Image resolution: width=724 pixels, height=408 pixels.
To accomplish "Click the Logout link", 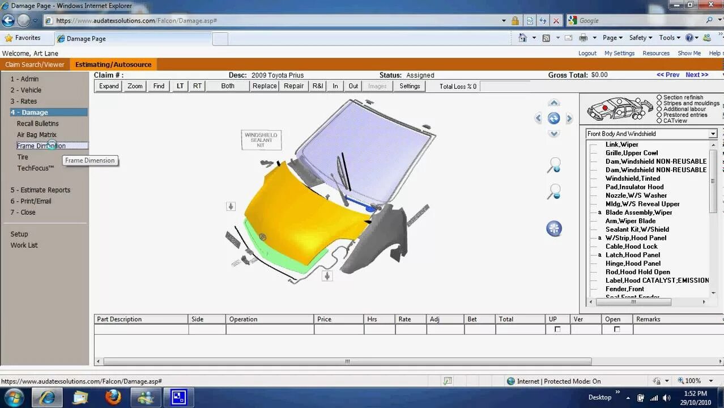I will click(x=587, y=53).
